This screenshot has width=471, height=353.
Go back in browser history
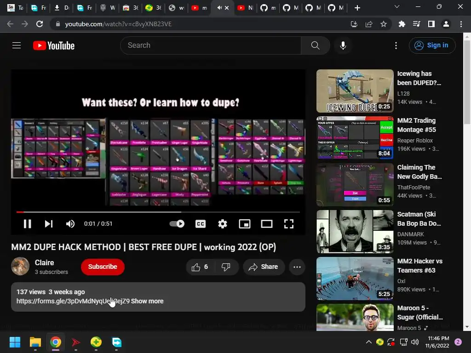point(10,24)
